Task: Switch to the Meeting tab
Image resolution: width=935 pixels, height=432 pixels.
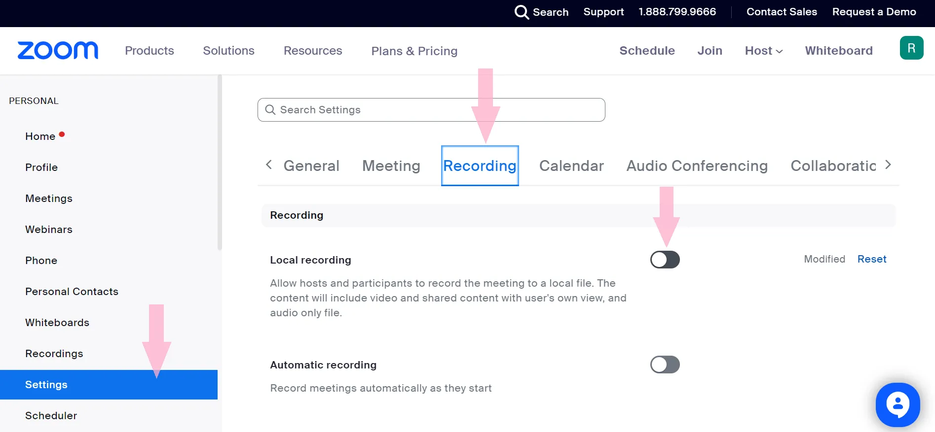Action: (x=391, y=166)
